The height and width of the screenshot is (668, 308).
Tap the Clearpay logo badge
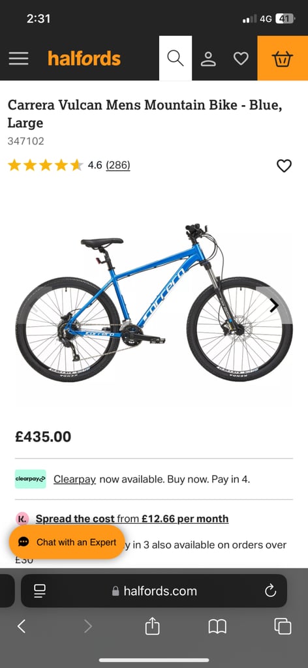(30, 479)
